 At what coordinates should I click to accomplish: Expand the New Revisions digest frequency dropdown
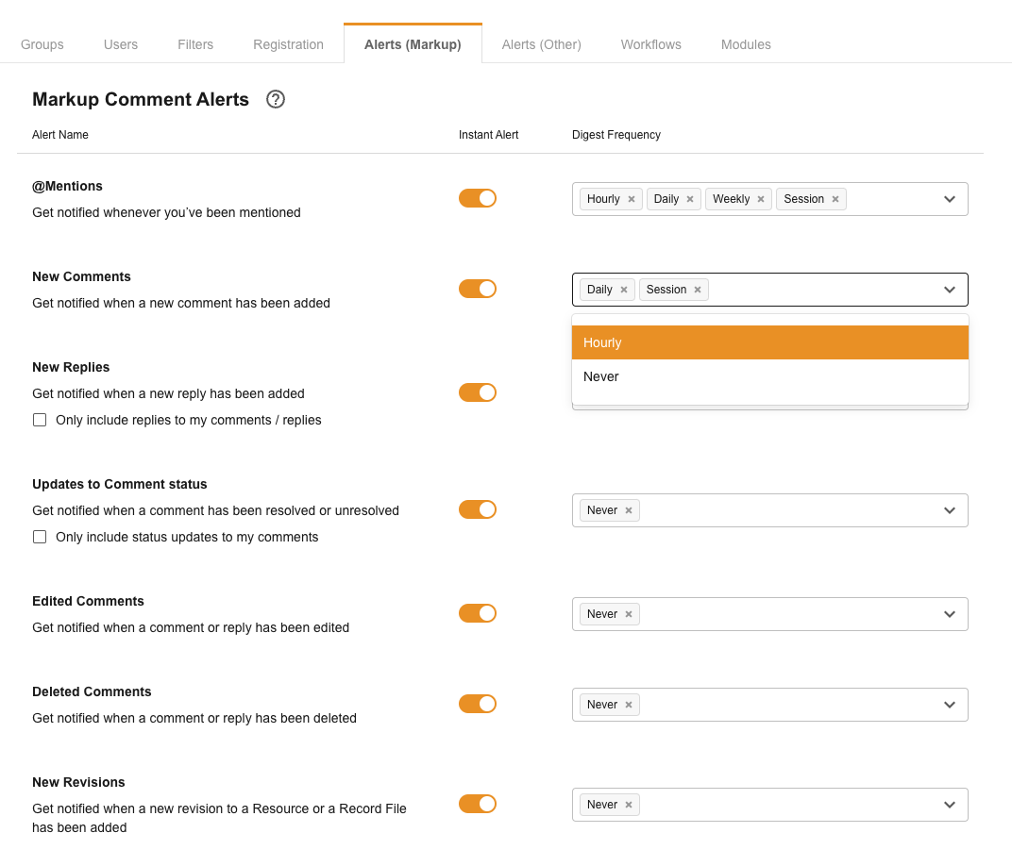click(950, 805)
